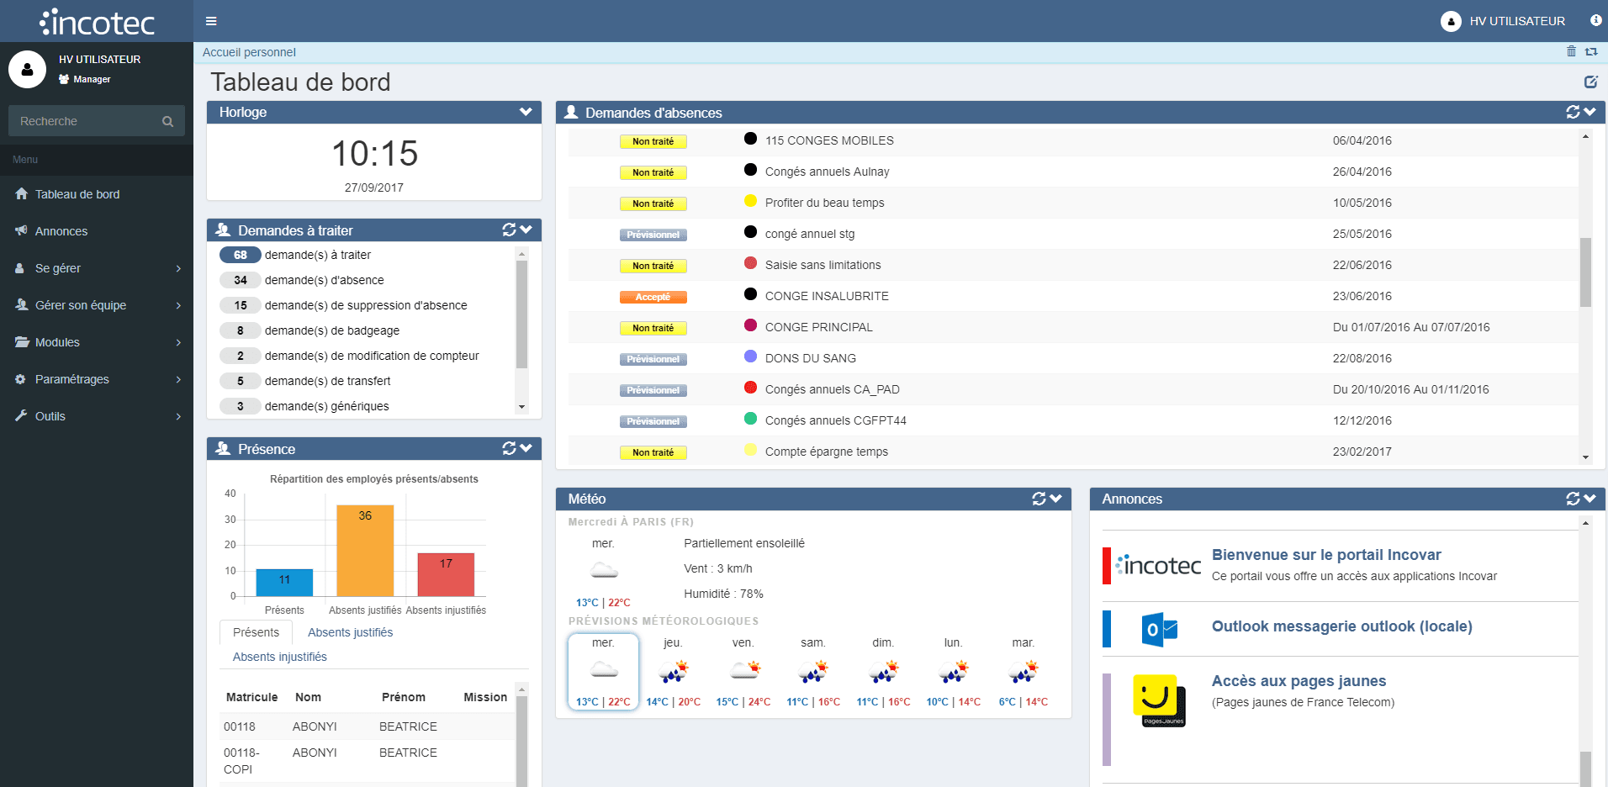Click the hamburger menu icon in top bar

tap(211, 21)
